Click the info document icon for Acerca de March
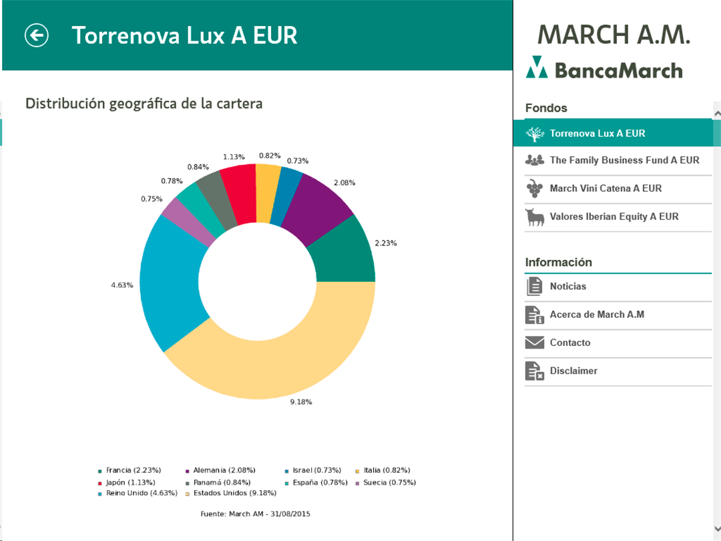721x541 pixels. tap(535, 315)
